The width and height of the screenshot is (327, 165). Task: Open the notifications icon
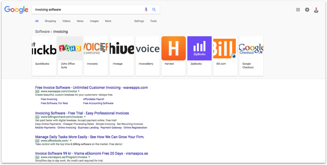point(307,10)
